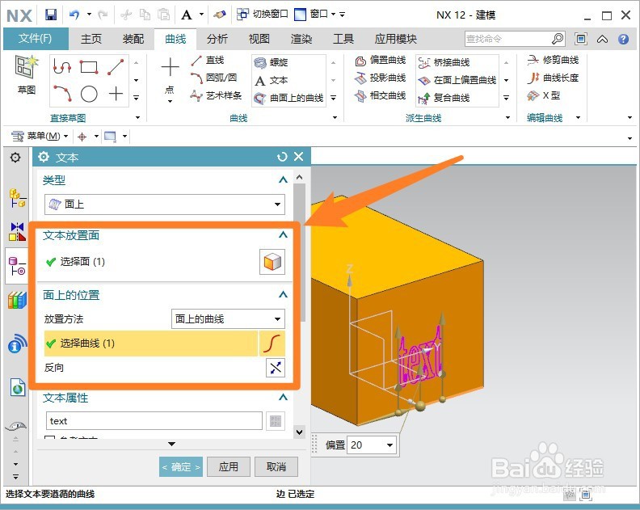
Task: Open the offset (偏置) value dropdown
Action: (x=390, y=445)
